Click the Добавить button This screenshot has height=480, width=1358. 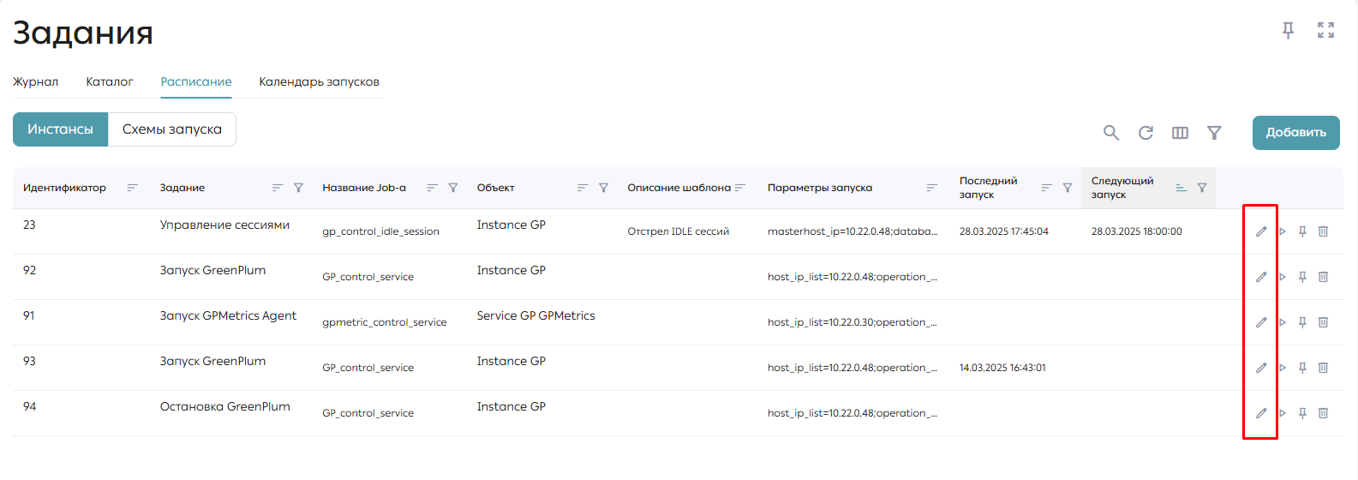click(x=1296, y=133)
